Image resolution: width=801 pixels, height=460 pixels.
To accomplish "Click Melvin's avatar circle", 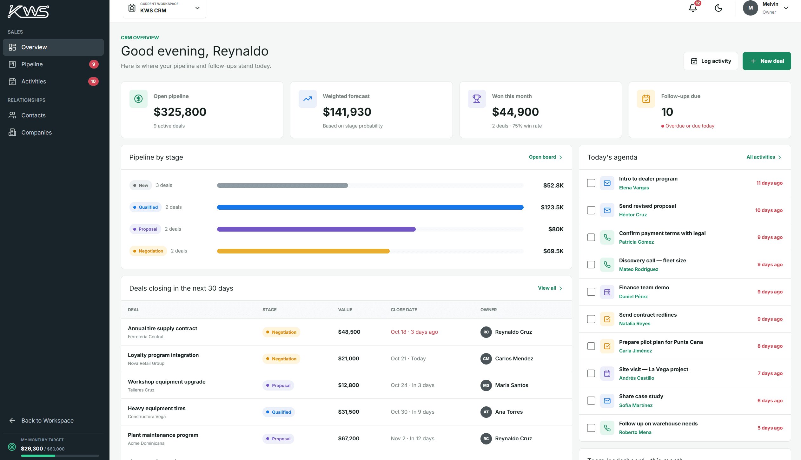I will tap(751, 8).
